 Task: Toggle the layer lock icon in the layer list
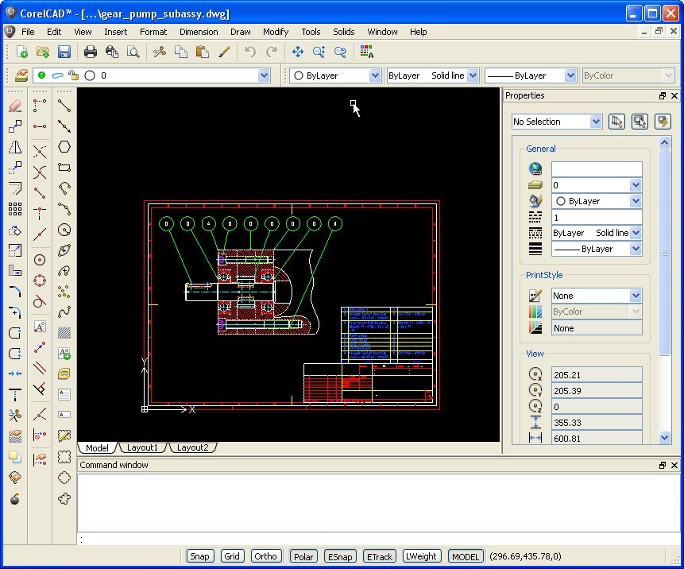tap(73, 75)
